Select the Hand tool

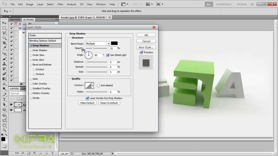point(4,125)
